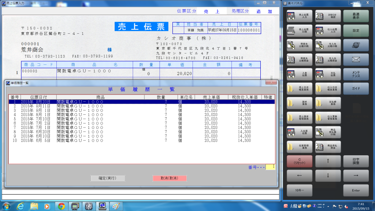Open 売上伝票印刷 in the panel
This screenshot has width=375, height=211.
[x=300, y=31]
